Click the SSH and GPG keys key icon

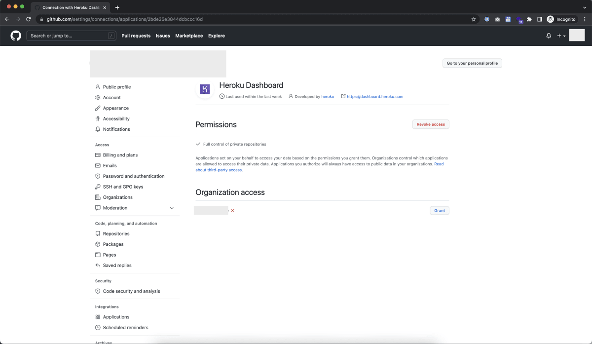point(98,187)
